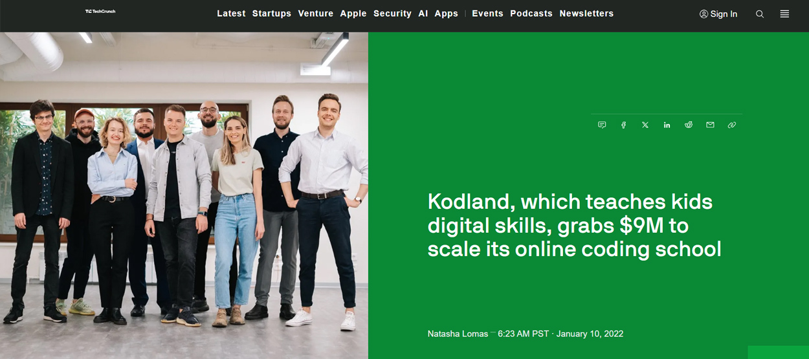Open author Natasha Lomas's profile

click(x=458, y=334)
